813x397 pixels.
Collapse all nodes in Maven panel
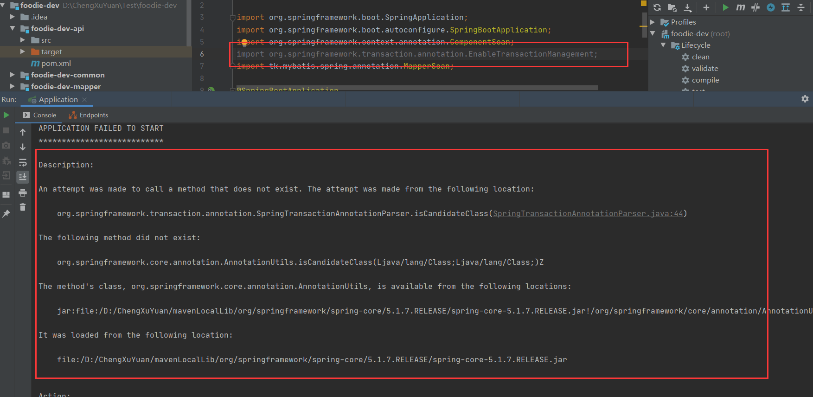pos(801,7)
